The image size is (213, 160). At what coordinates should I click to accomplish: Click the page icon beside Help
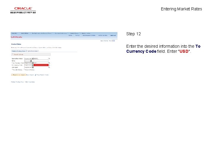pos(114,41)
